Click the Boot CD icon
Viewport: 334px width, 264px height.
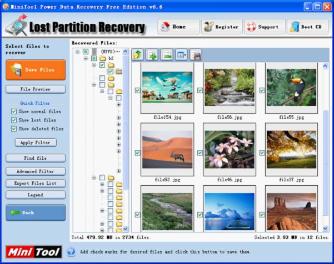pyautogui.click(x=295, y=27)
